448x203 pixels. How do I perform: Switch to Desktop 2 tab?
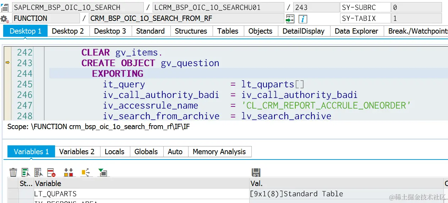pos(68,31)
